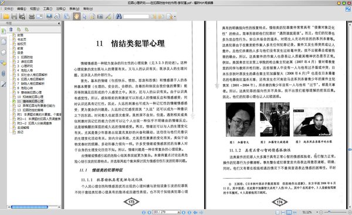
Task: Toggle facing two-page layout
Action: (x=289, y=212)
